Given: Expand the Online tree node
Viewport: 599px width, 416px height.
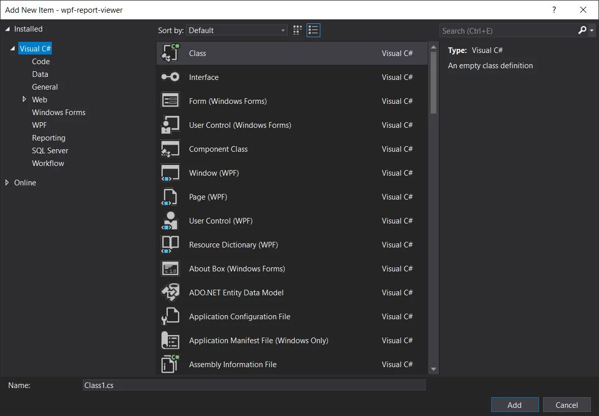Looking at the screenshot, I should click(x=7, y=183).
